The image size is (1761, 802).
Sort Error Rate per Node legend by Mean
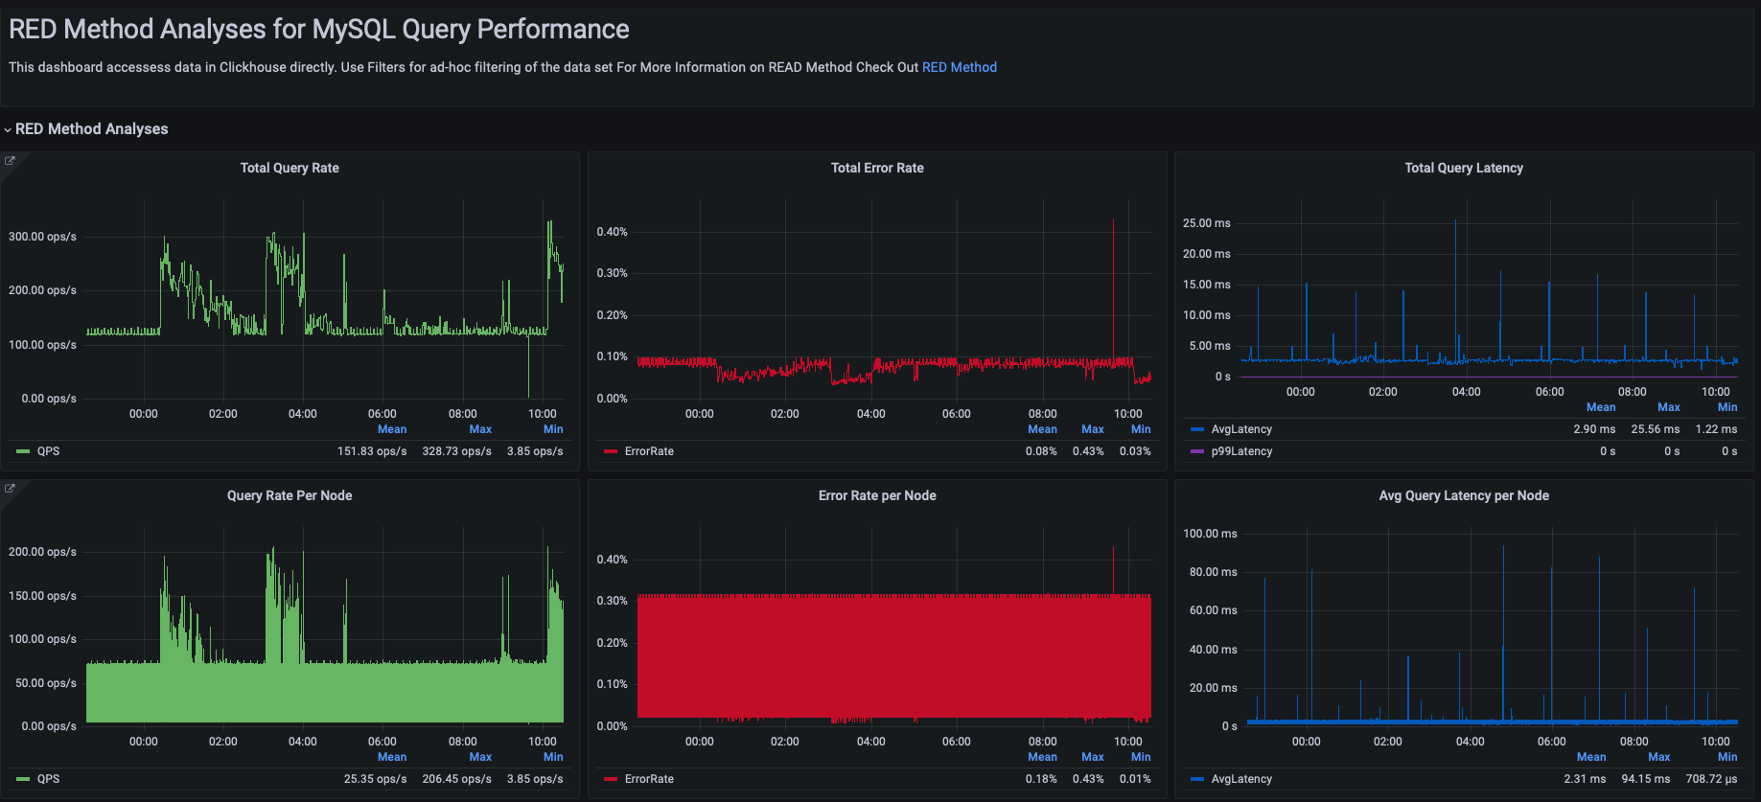(1042, 757)
